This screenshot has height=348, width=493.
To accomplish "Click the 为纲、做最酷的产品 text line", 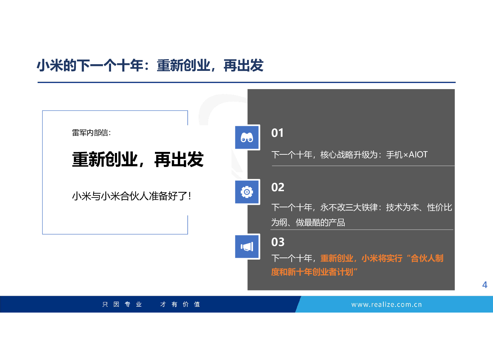I will coord(308,222).
